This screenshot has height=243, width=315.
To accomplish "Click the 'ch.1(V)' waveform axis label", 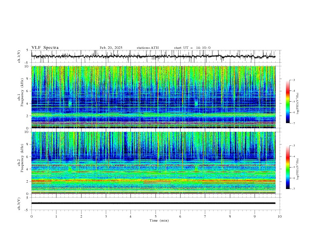I will (19, 56).
